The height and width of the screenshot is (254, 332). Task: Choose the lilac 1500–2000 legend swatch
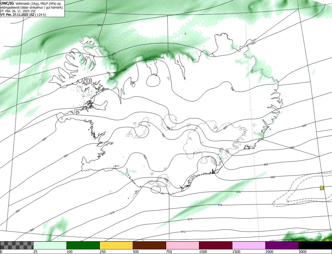pyautogui.click(x=249, y=245)
